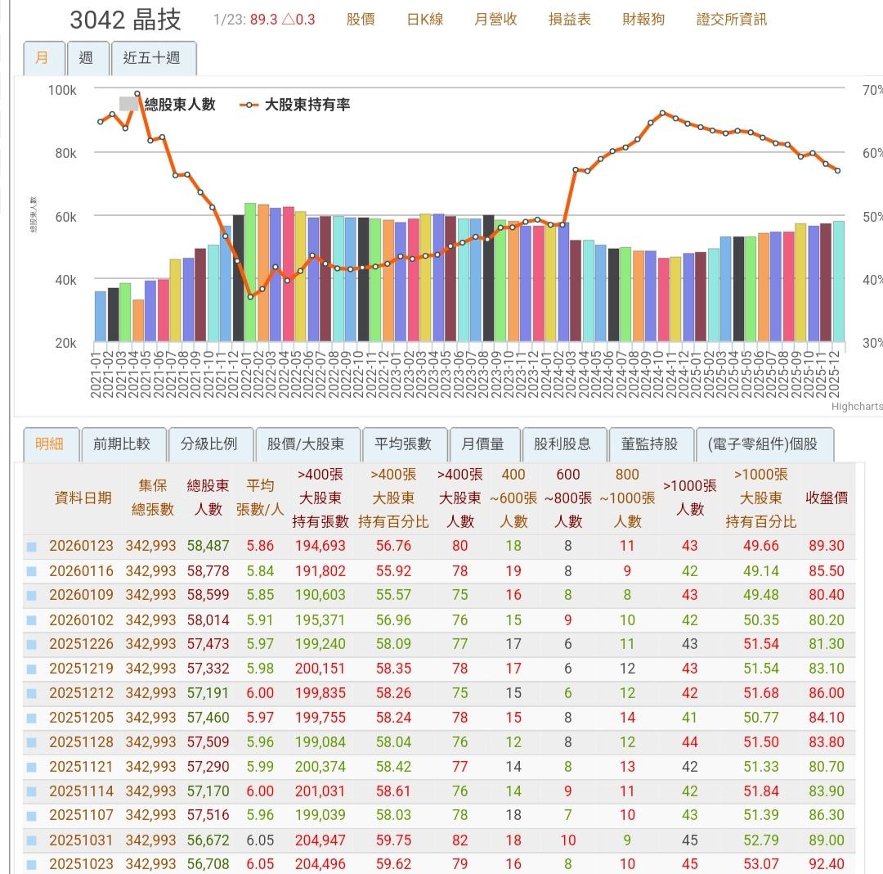Image resolution: width=883 pixels, height=874 pixels.
Task: Open the 平均張數 tab
Action: pos(406,444)
